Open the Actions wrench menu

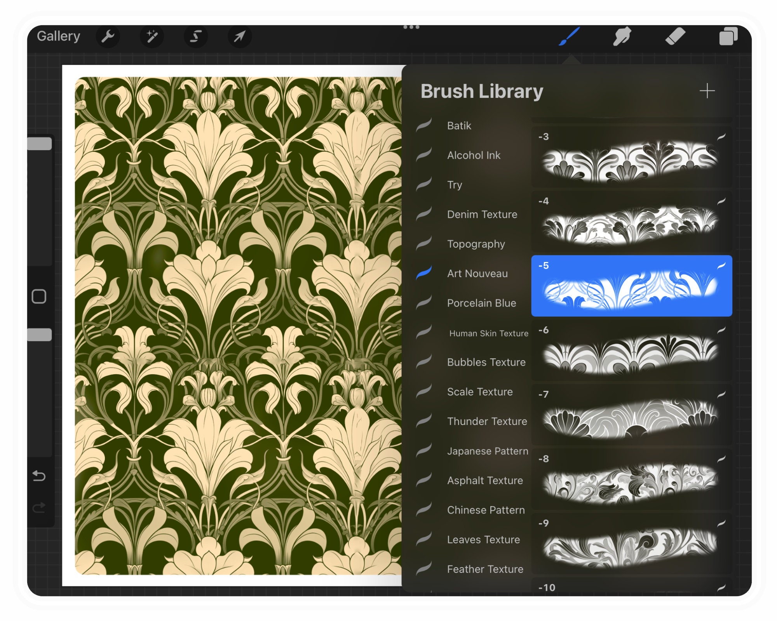point(108,36)
